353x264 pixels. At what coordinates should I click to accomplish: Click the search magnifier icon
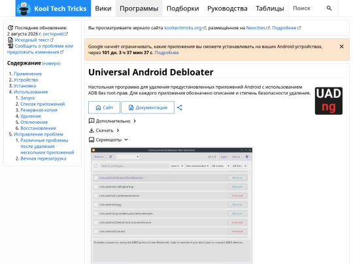[x=329, y=8]
